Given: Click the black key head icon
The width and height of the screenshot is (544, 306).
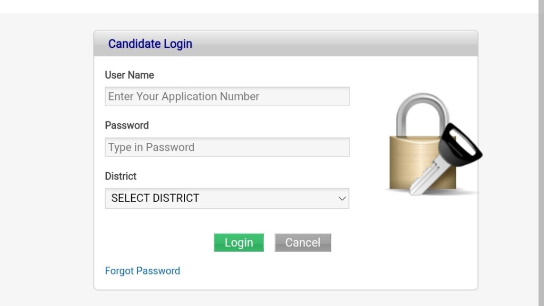Looking at the screenshot, I should 460,144.
